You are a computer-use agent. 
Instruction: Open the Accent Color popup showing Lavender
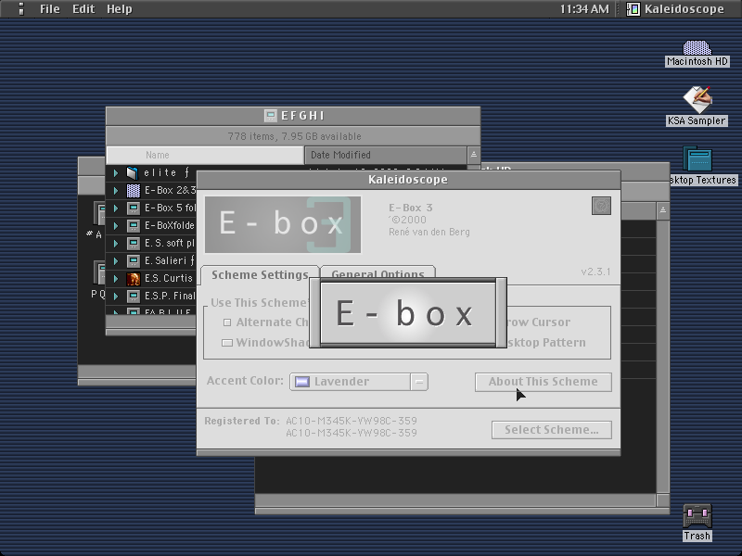pos(359,382)
